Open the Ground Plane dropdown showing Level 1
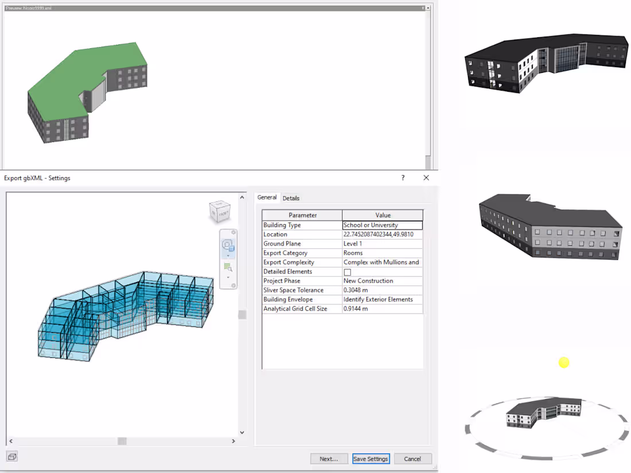 coord(381,243)
